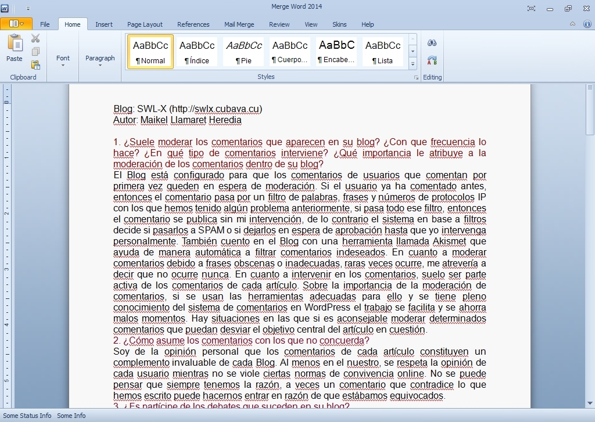This screenshot has height=422, width=595.
Task: Apply the Encabe... heading style
Action: tap(336, 52)
